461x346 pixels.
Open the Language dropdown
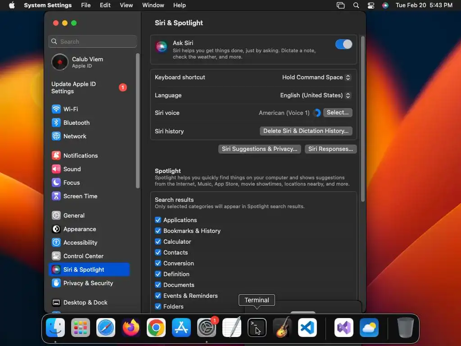[315, 96]
